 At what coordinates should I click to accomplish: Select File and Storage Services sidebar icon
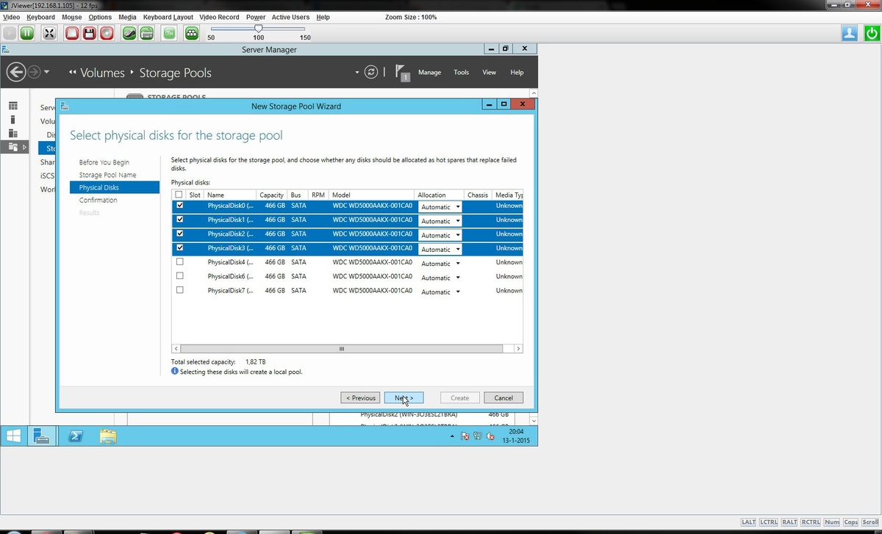click(13, 147)
